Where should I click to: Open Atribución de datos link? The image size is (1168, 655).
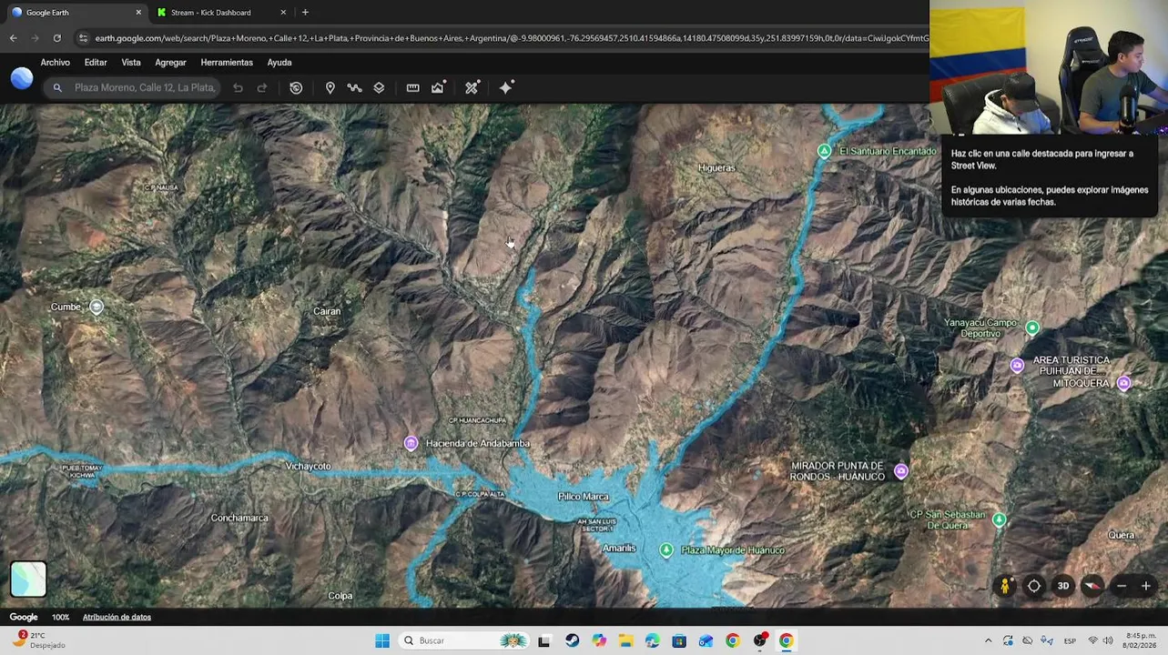[x=117, y=618]
